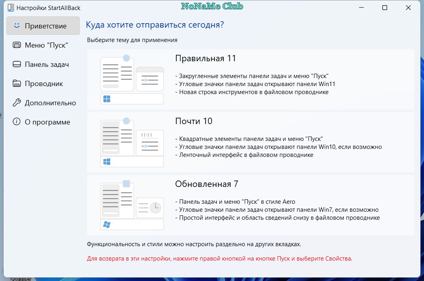Choose the Обновленная 7 theme
This screenshot has height=281, width=424.
point(250,205)
